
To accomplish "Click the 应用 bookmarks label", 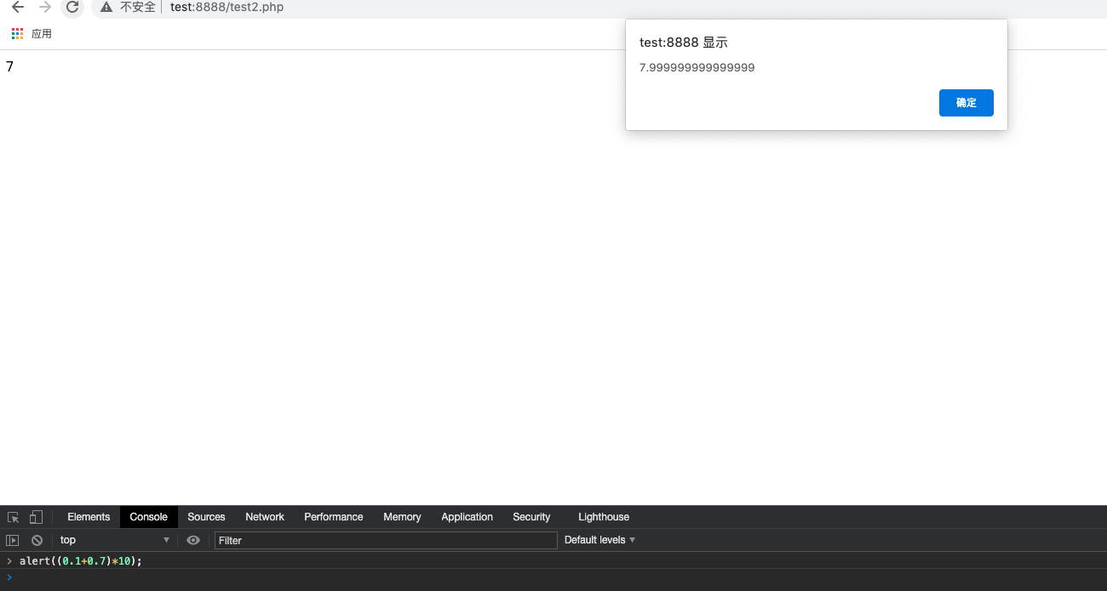I will pos(42,34).
